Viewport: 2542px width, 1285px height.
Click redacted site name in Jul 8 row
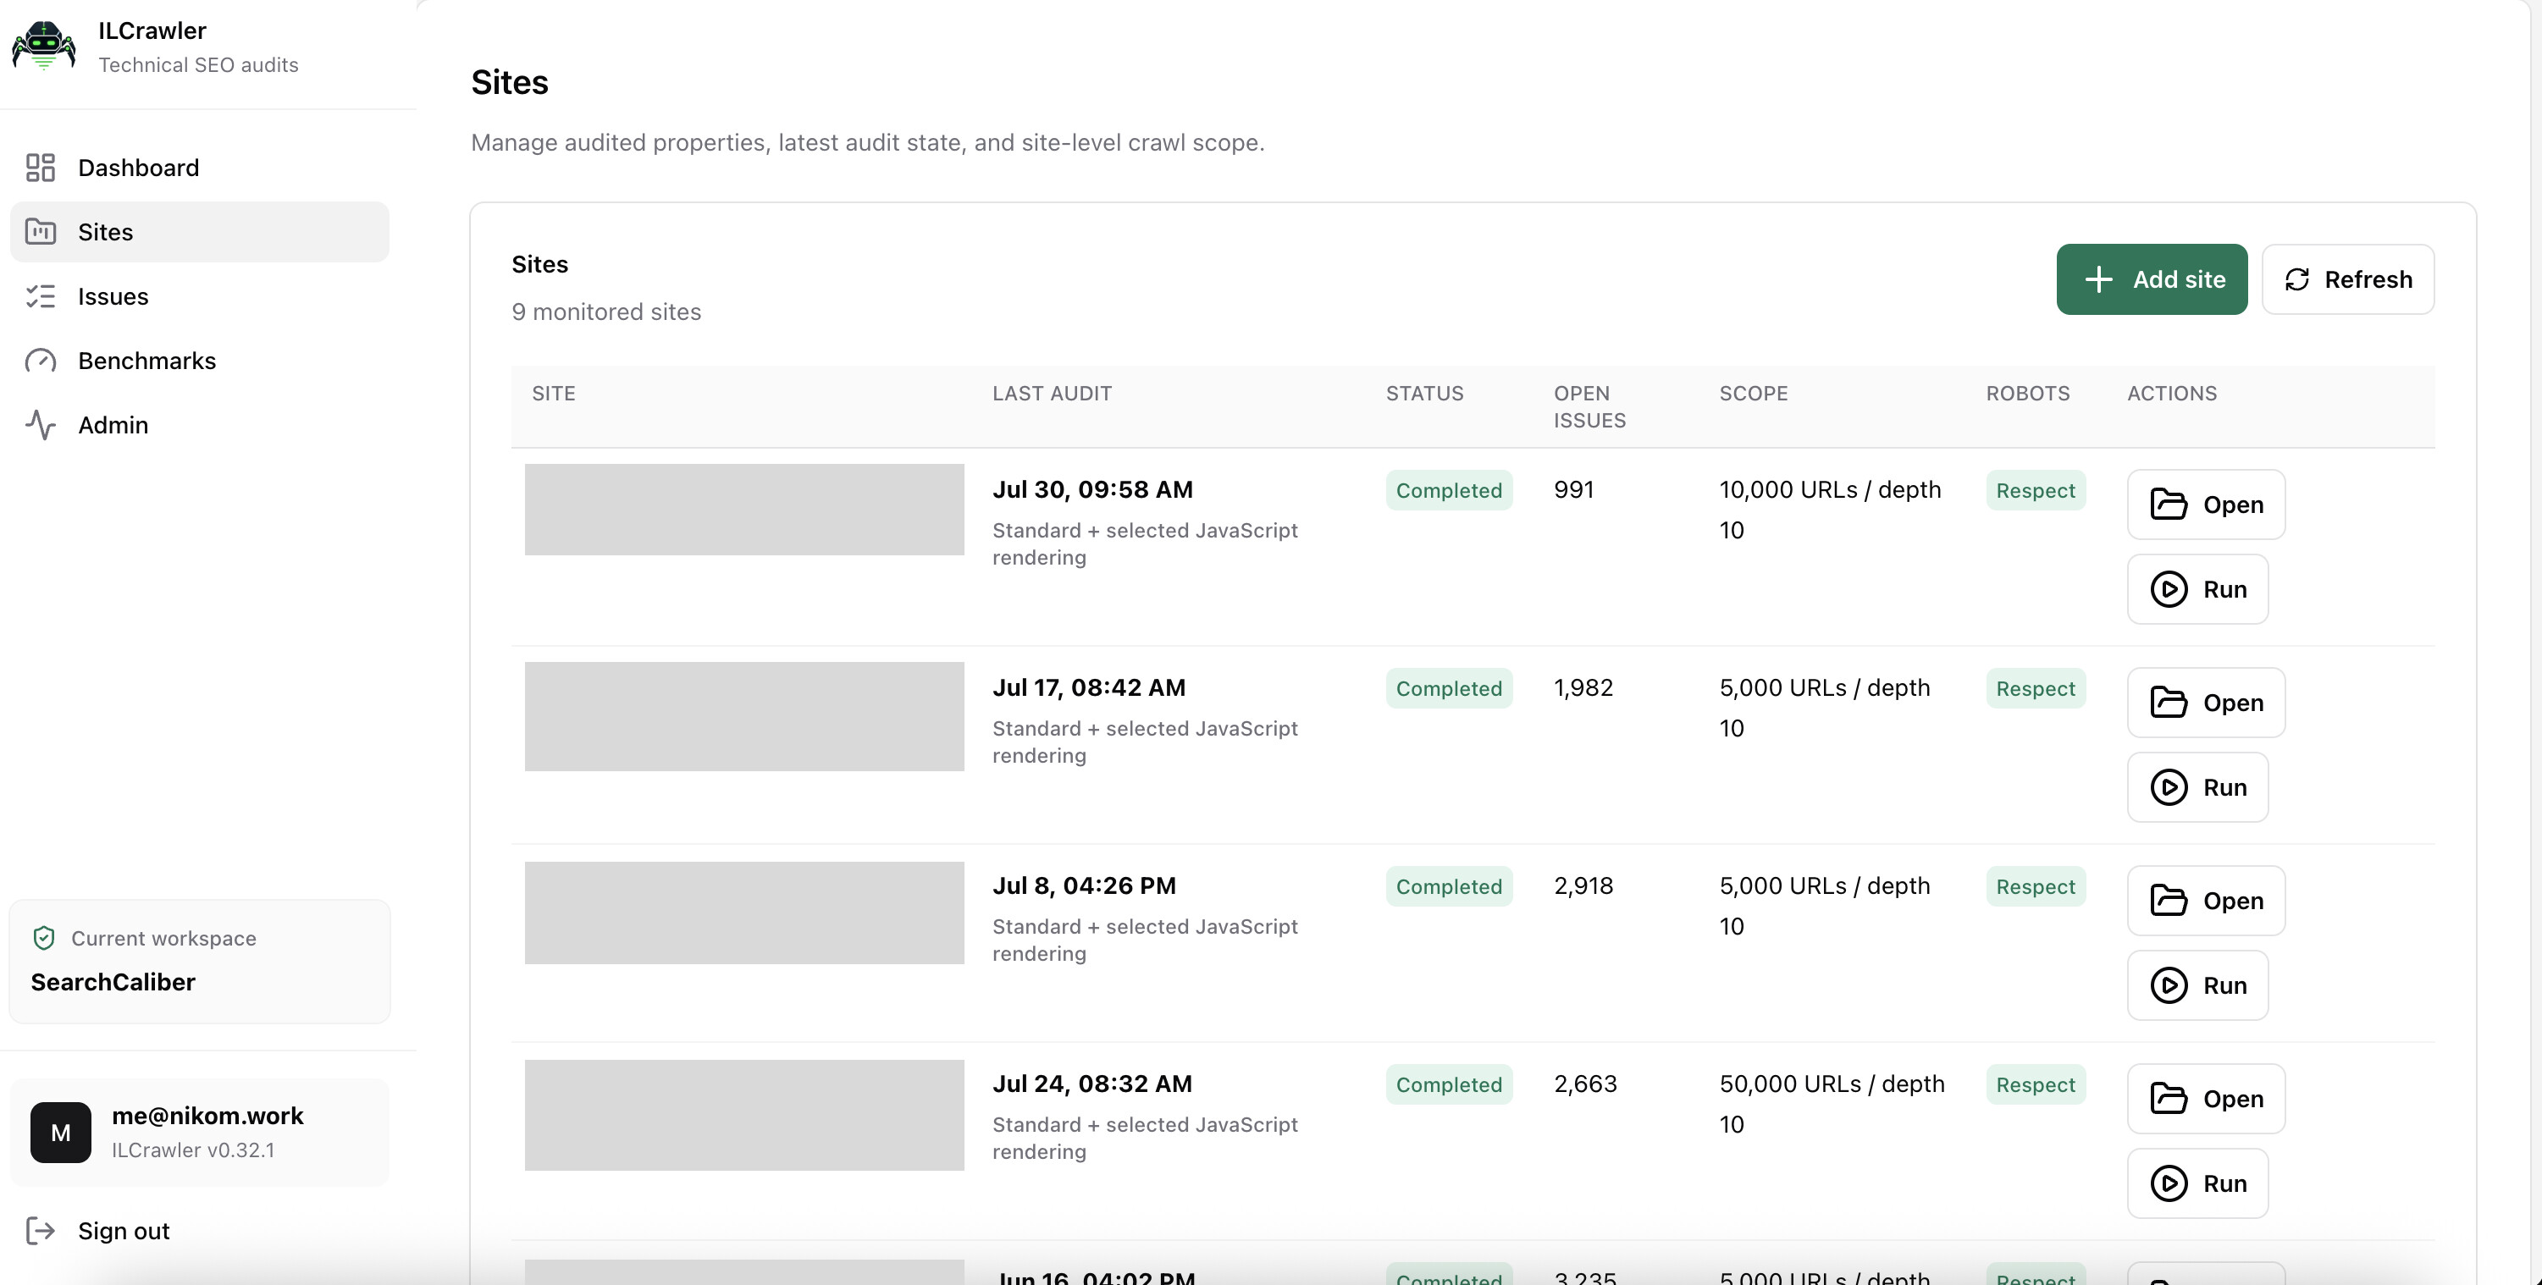tap(744, 913)
